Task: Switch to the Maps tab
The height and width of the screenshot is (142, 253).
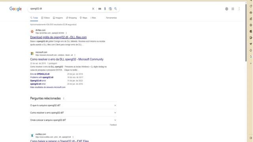Action: coord(83,18)
